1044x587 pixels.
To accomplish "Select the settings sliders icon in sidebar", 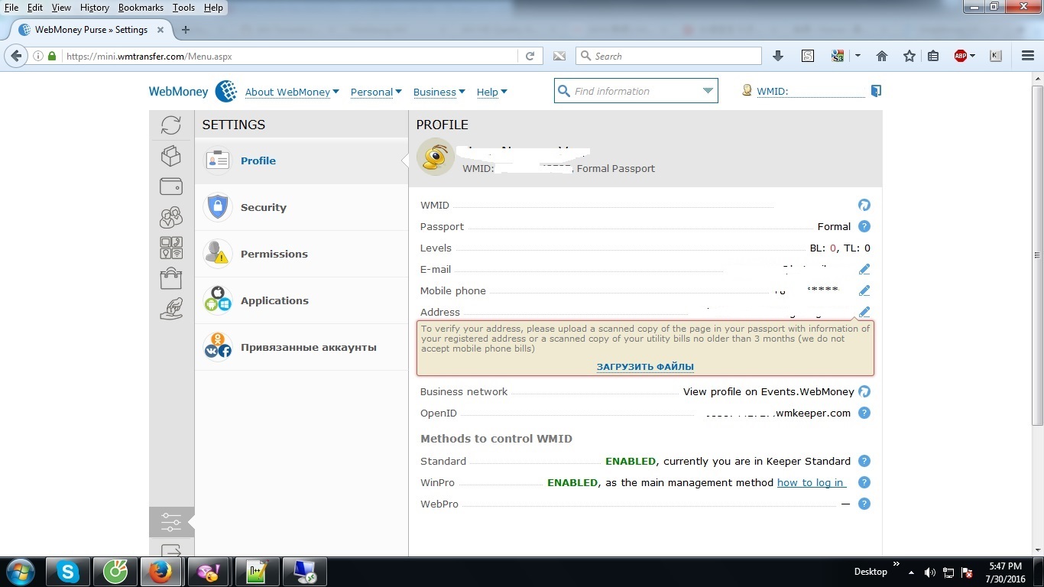I will click(171, 522).
